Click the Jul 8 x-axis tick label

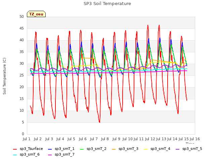coord(105,139)
